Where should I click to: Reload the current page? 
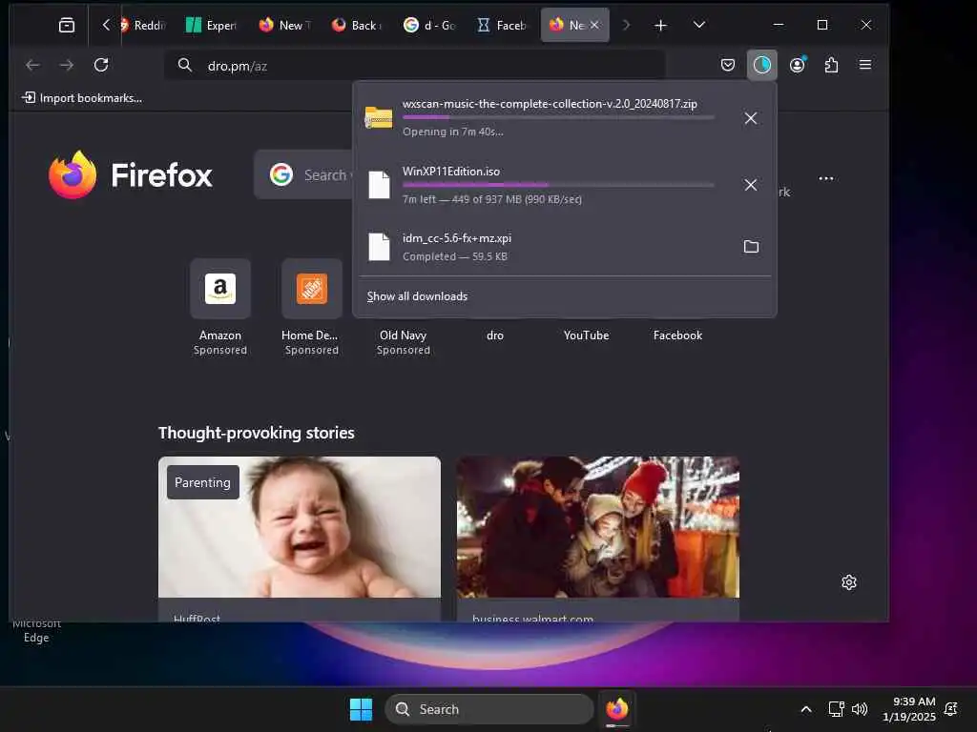[x=101, y=65]
